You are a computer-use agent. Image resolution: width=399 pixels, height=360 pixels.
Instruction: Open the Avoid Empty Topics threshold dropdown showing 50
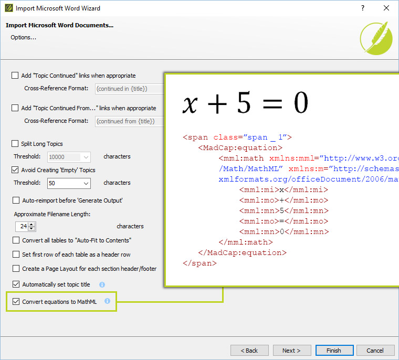(x=86, y=184)
